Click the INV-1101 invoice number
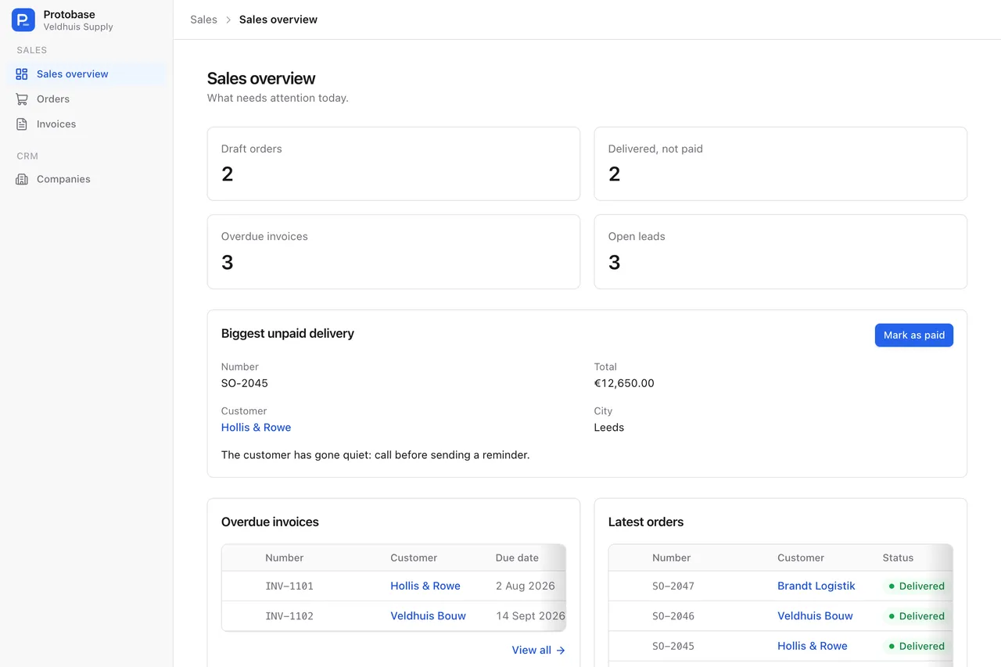Image resolution: width=1001 pixels, height=667 pixels. coord(289,586)
